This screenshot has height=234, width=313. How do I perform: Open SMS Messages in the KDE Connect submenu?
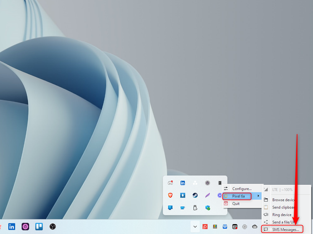[x=282, y=230]
